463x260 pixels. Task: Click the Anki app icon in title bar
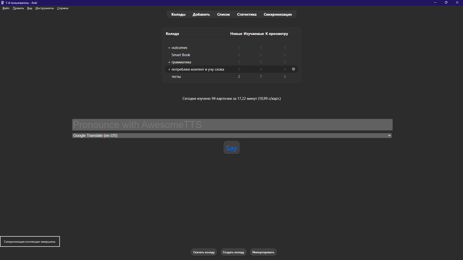3,3
